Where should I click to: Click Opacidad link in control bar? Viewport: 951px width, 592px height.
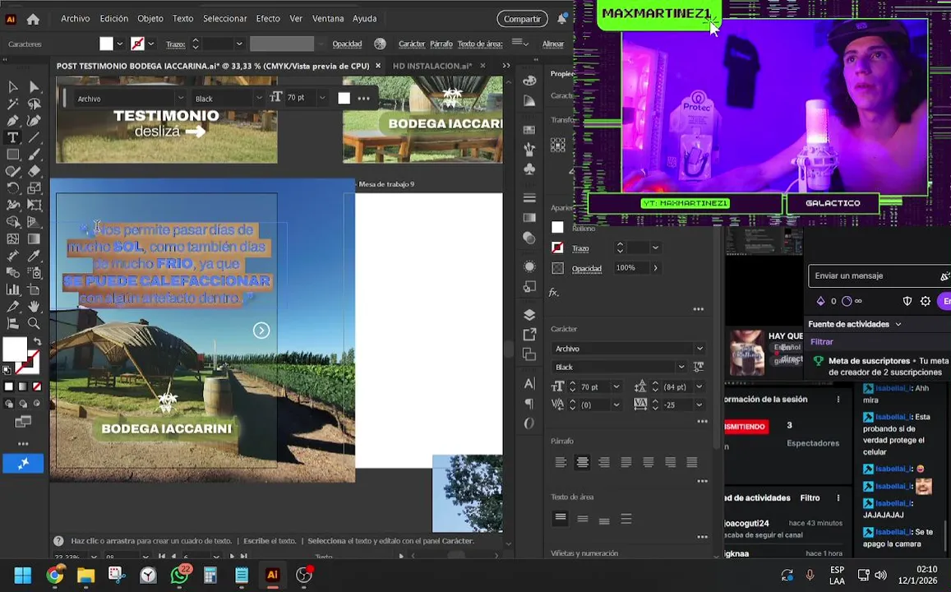[x=347, y=44]
